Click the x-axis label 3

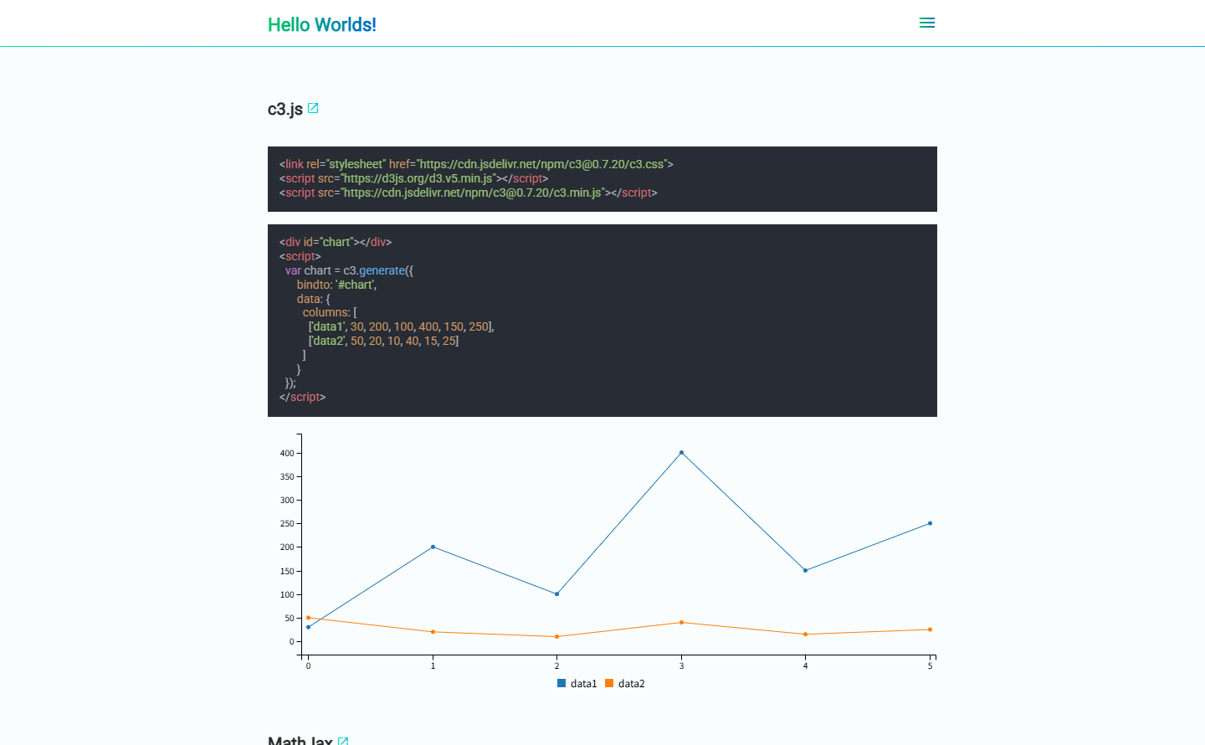[681, 666]
